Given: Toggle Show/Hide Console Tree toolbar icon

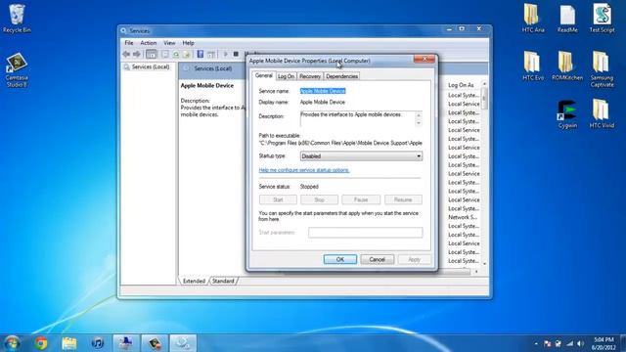Looking at the screenshot, I should tap(152, 54).
